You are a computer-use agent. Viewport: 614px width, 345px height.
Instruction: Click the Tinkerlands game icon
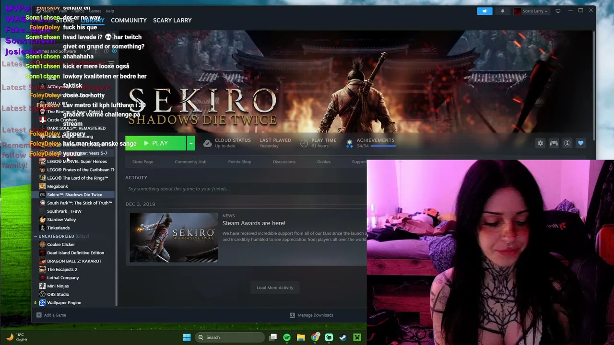coord(42,228)
